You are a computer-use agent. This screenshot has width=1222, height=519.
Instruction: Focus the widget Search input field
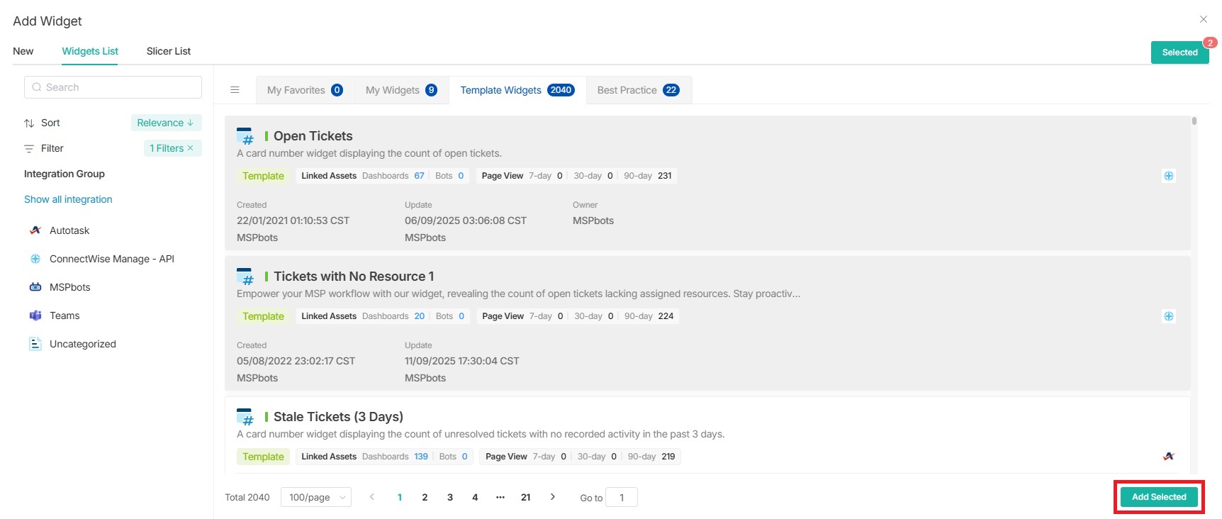[113, 87]
